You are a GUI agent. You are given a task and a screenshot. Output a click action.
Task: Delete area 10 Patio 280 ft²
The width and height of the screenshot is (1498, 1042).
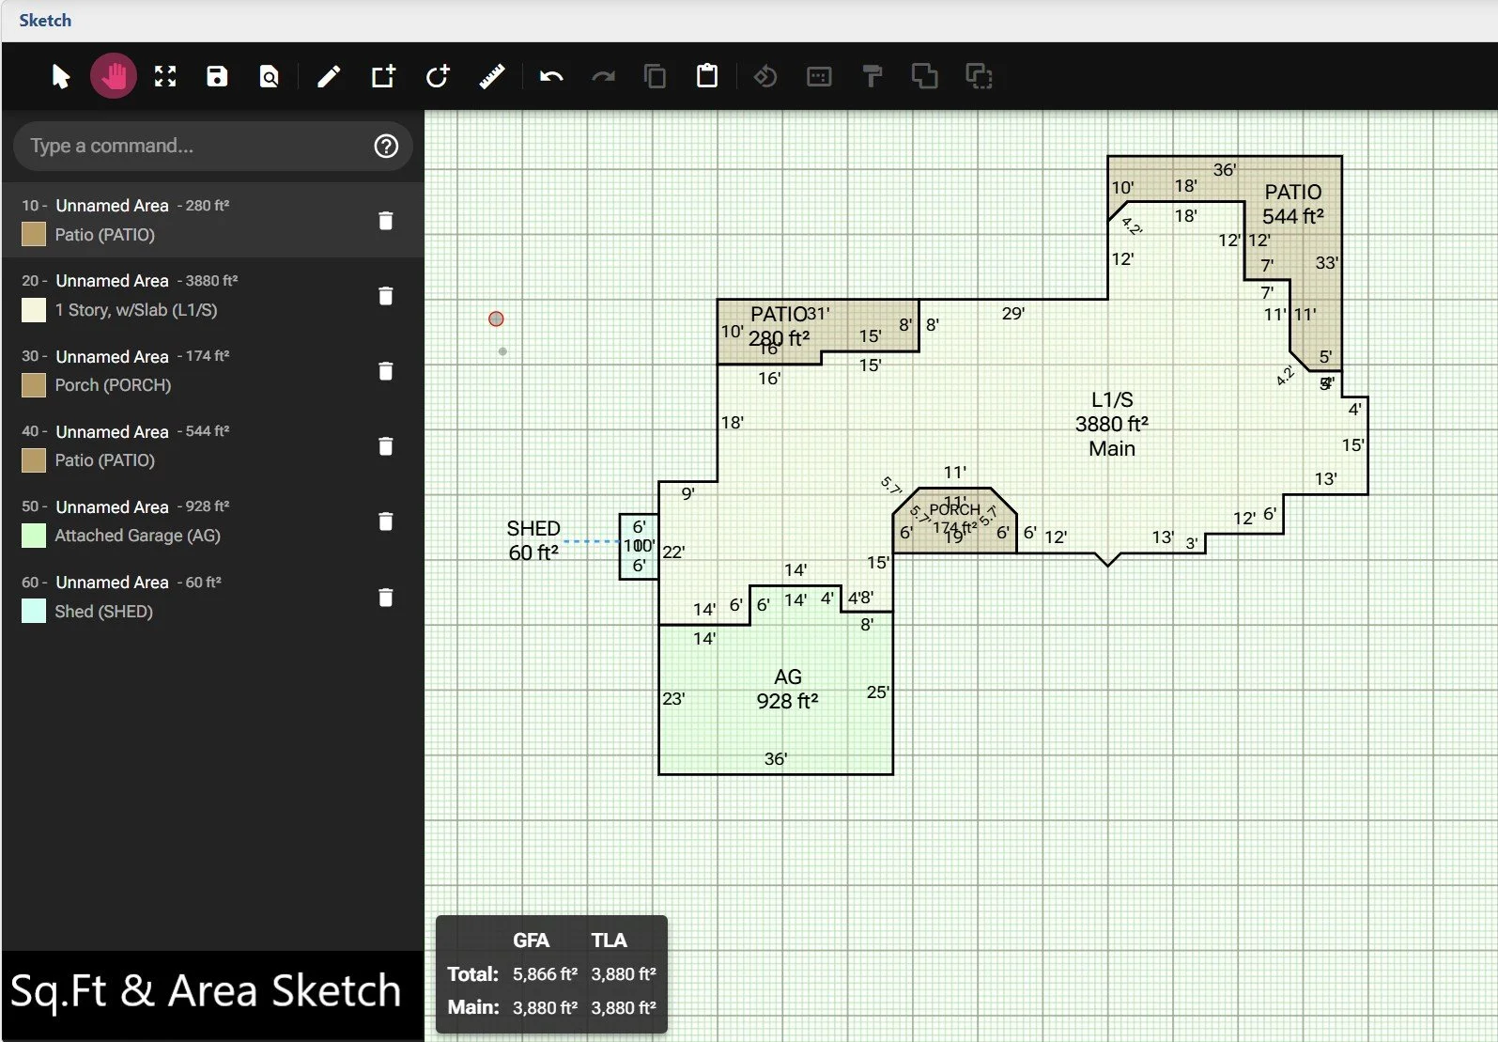pos(385,221)
